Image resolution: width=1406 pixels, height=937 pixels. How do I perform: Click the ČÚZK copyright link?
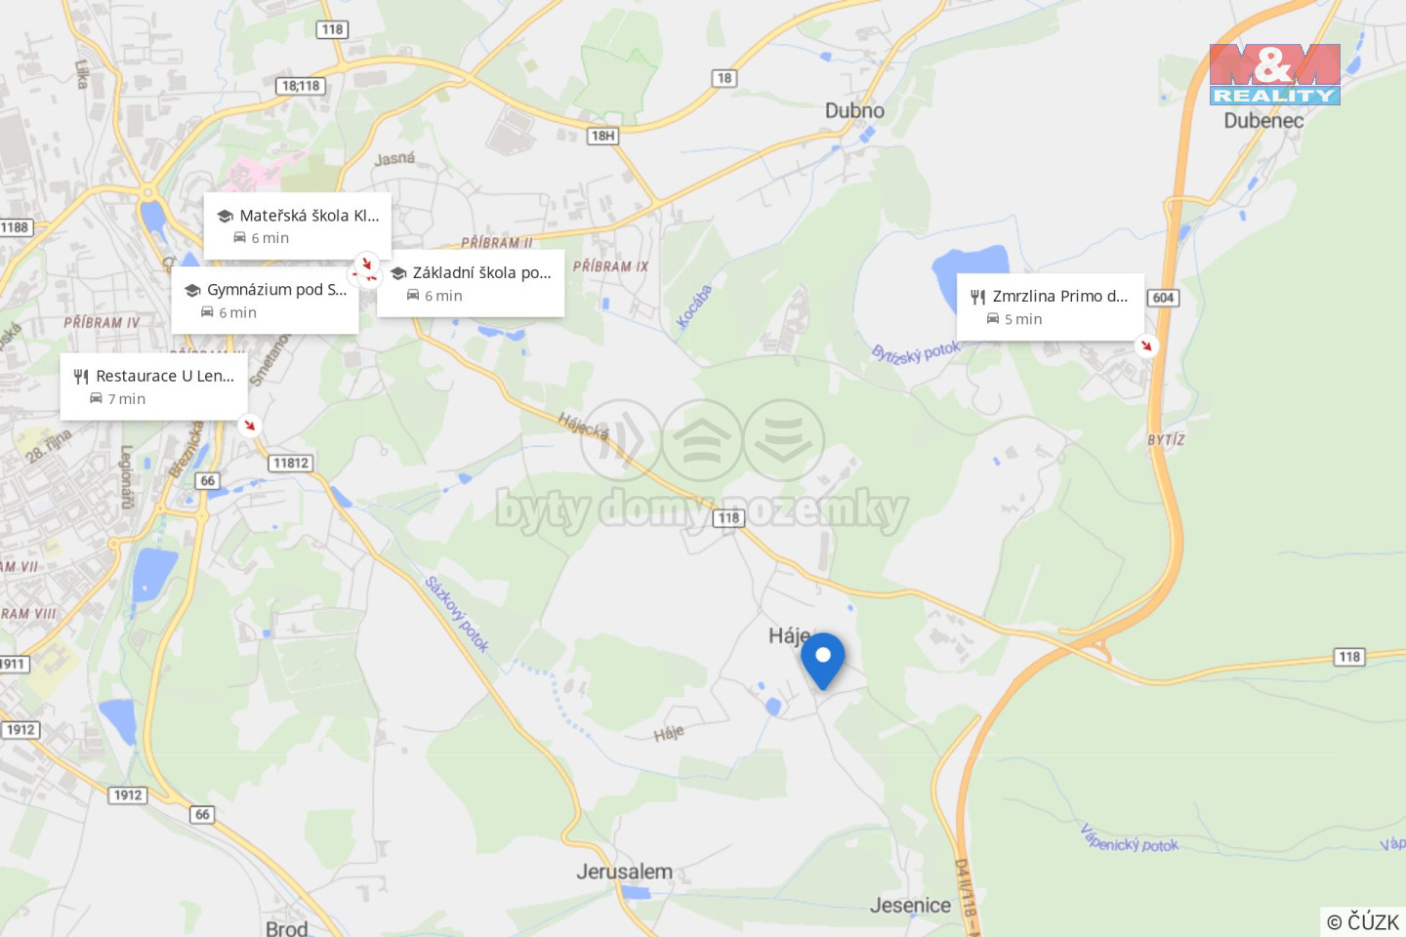point(1363,921)
